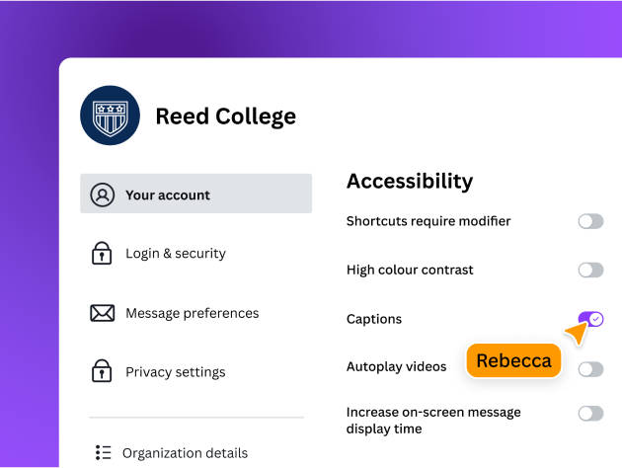Turn on High colour contrast toggle
622x468 pixels.
(x=590, y=270)
